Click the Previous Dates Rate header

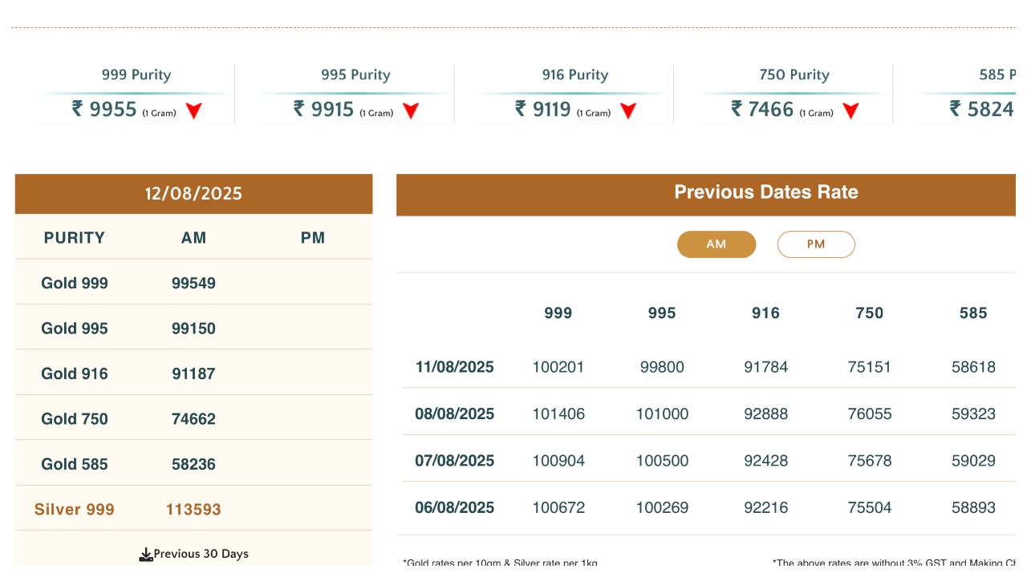tap(765, 192)
